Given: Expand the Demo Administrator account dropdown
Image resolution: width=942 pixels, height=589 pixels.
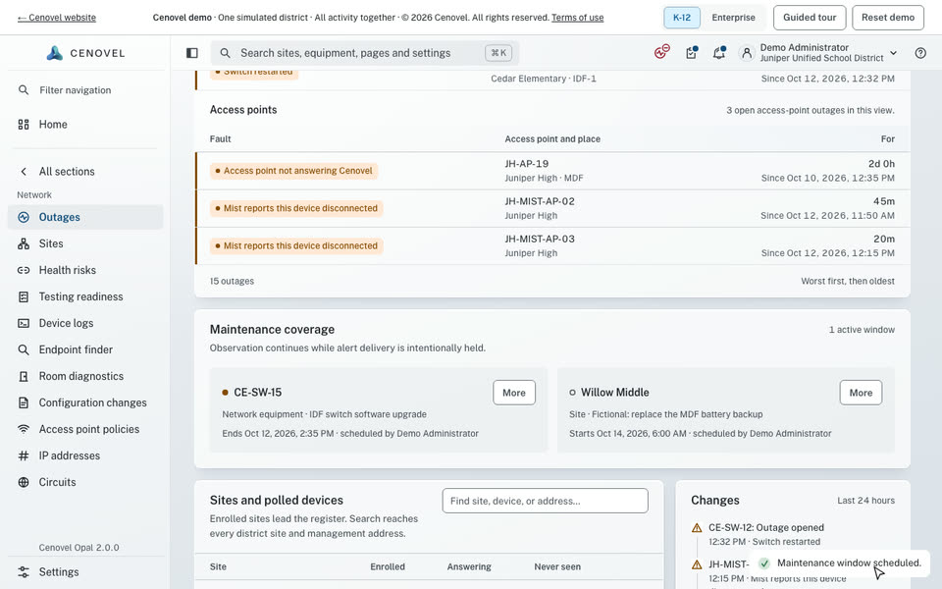Looking at the screenshot, I should 893,53.
